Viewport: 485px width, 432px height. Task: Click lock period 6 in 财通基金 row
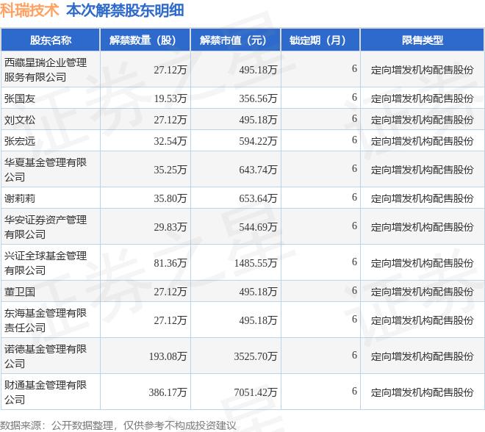354,391
